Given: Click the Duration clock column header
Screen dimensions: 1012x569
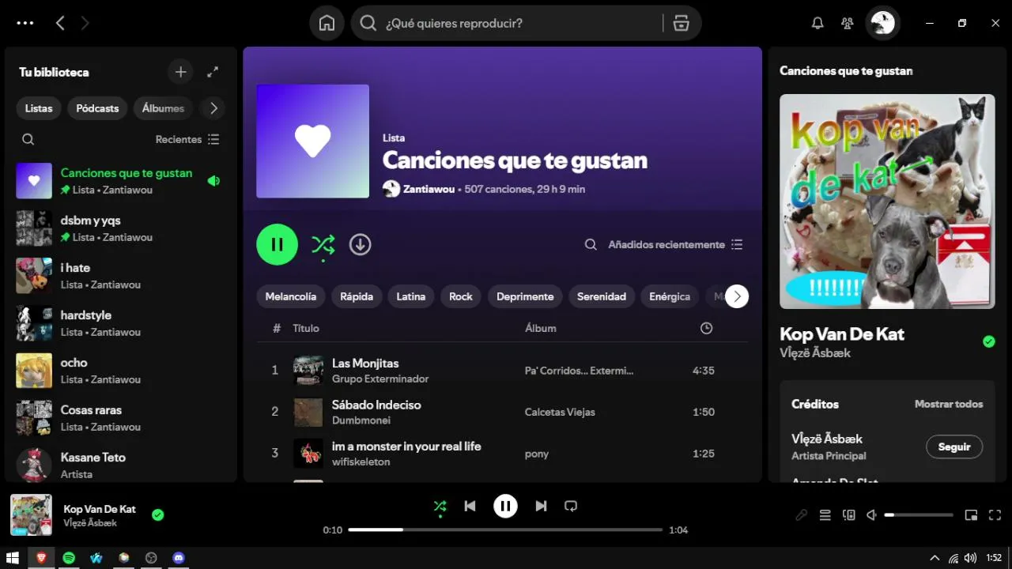Looking at the screenshot, I should [706, 328].
